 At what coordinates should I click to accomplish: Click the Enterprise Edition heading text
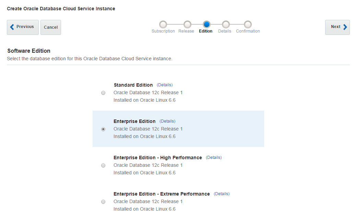coord(134,121)
